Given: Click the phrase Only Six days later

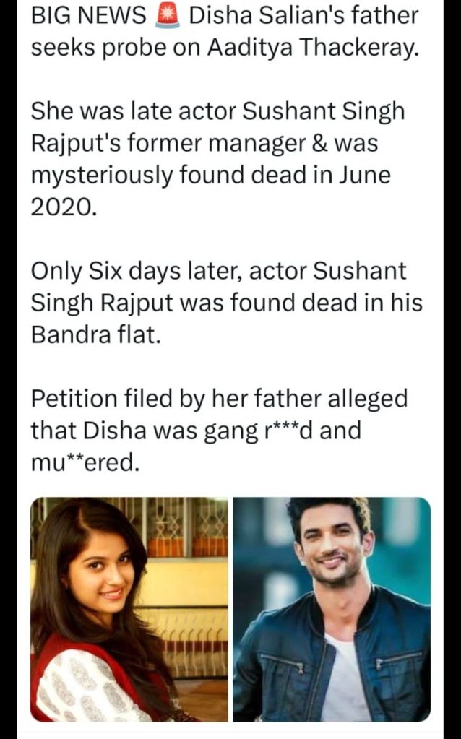Looking at the screenshot, I should pos(137,272).
